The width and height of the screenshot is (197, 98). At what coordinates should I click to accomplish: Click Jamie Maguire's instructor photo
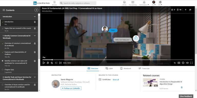(55, 84)
